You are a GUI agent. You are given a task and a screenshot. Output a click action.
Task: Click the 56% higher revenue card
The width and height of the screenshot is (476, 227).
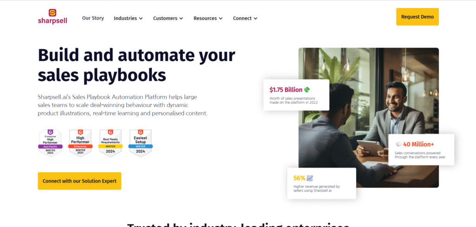(322, 183)
